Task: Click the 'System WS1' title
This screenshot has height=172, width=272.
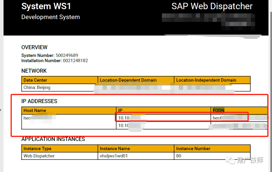Action: coord(46,6)
